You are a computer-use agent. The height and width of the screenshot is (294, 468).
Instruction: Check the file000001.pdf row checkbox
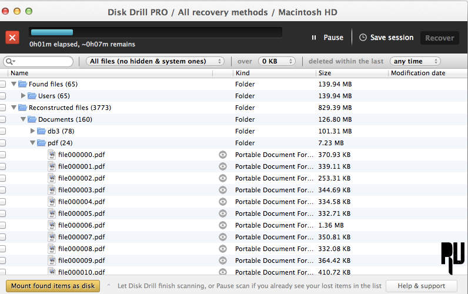2,166
